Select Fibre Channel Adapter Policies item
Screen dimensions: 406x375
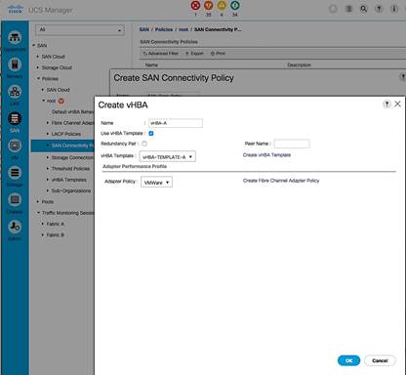(x=73, y=123)
